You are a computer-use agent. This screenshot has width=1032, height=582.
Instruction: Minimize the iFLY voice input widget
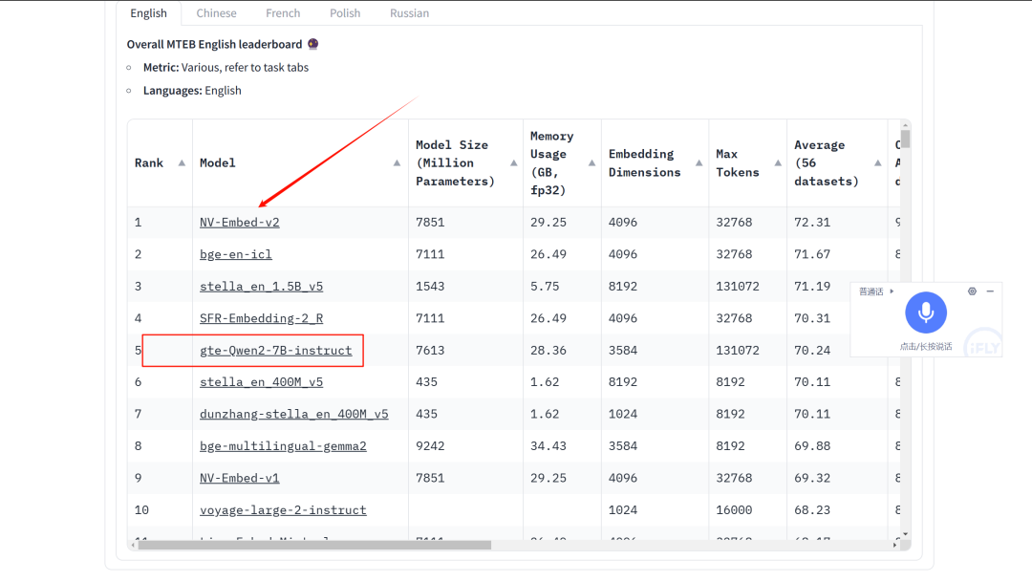(x=990, y=291)
